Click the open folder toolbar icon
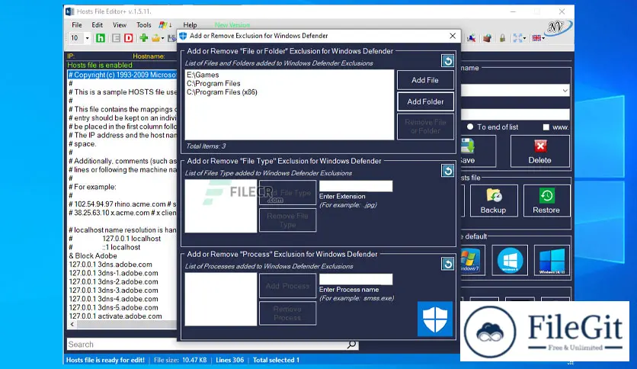Screen dimensions: 637x369 (x=155, y=38)
